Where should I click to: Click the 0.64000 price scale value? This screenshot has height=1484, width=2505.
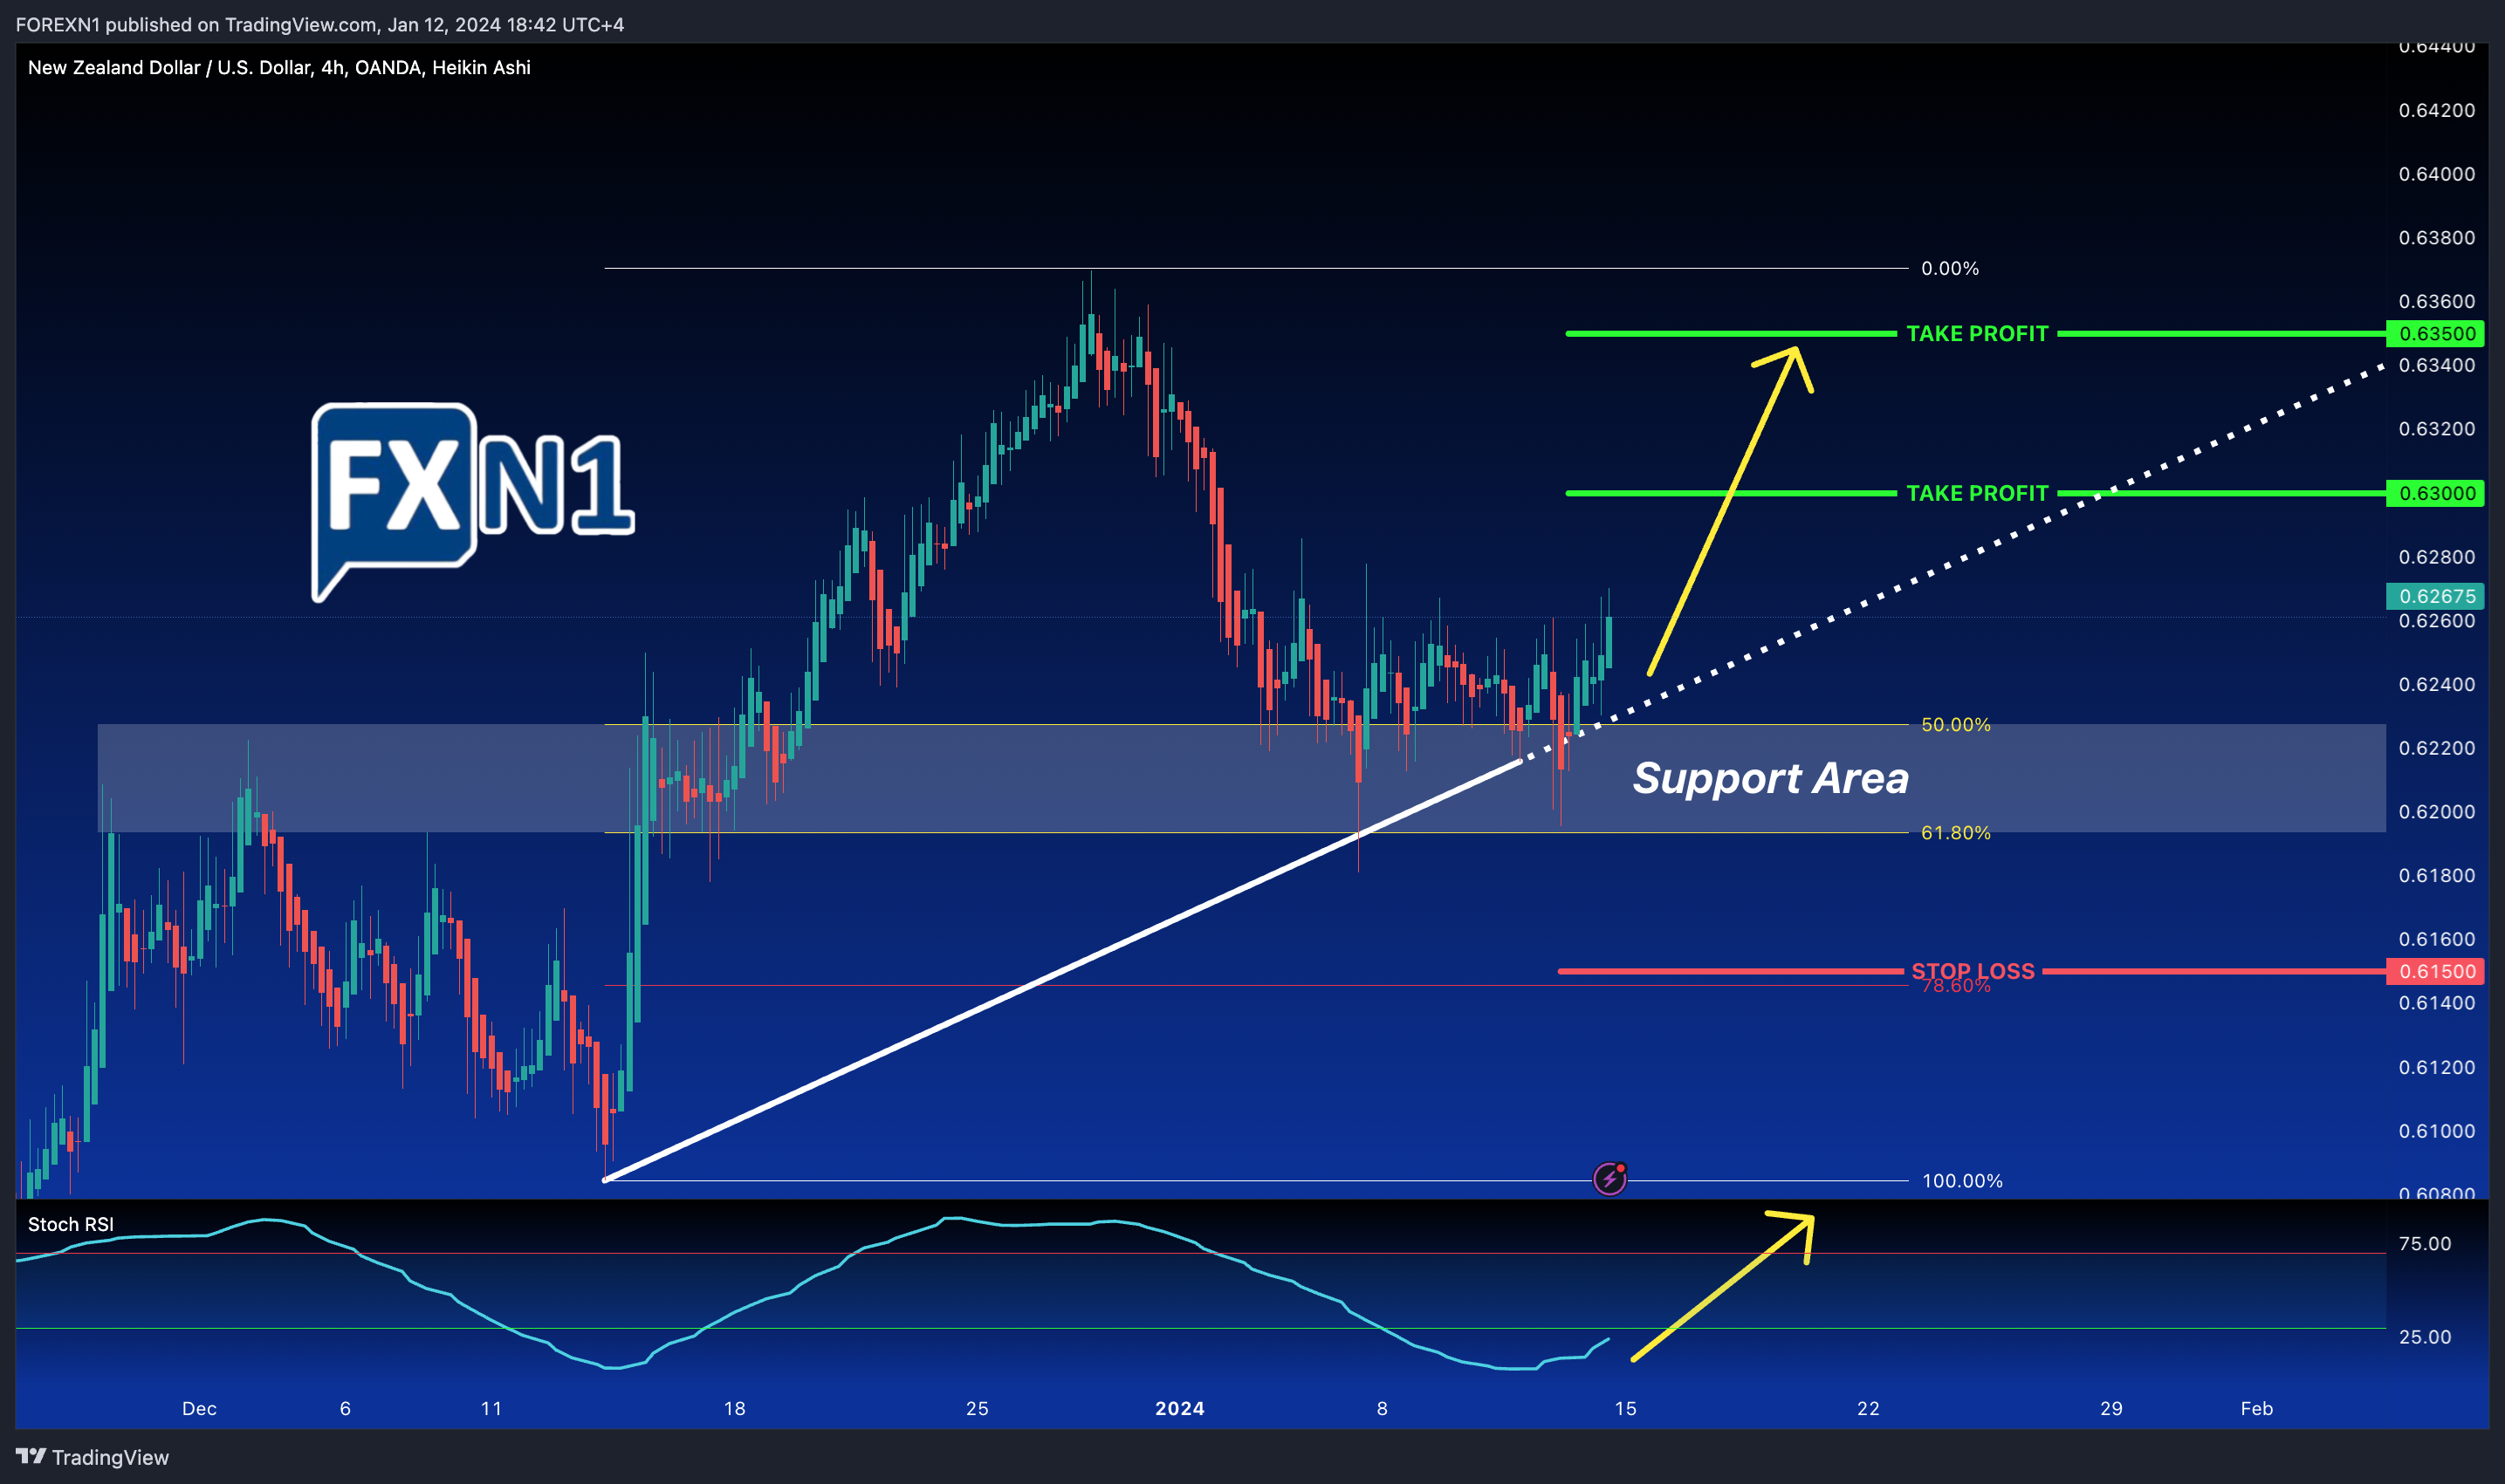2437,173
